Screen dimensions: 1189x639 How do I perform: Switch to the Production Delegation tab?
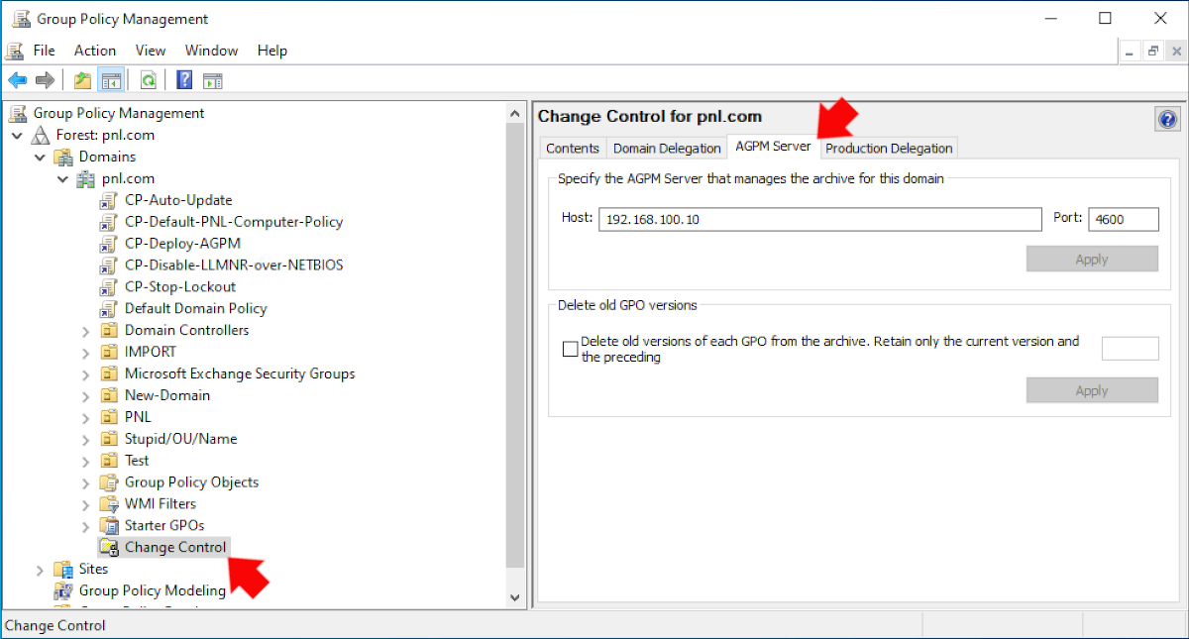[x=889, y=149]
